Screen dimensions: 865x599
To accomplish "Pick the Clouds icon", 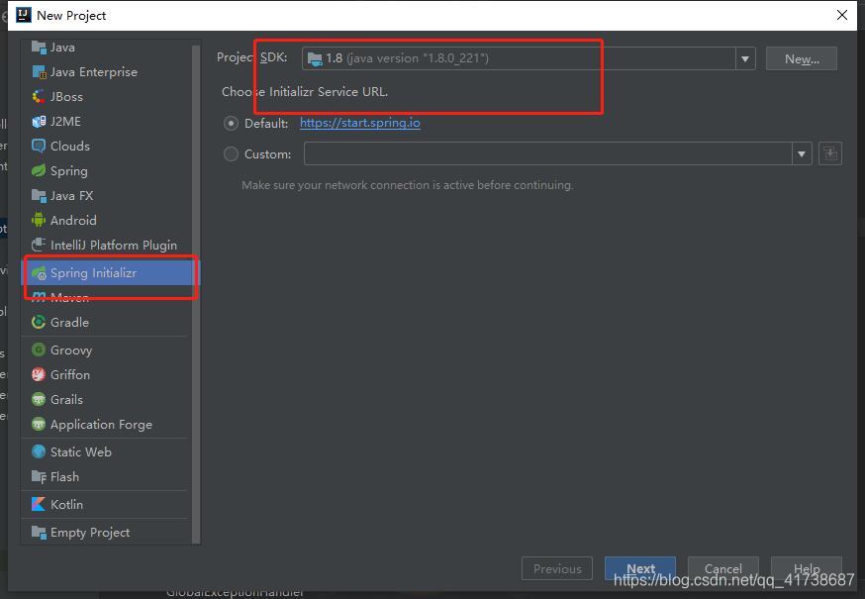I will (39, 146).
